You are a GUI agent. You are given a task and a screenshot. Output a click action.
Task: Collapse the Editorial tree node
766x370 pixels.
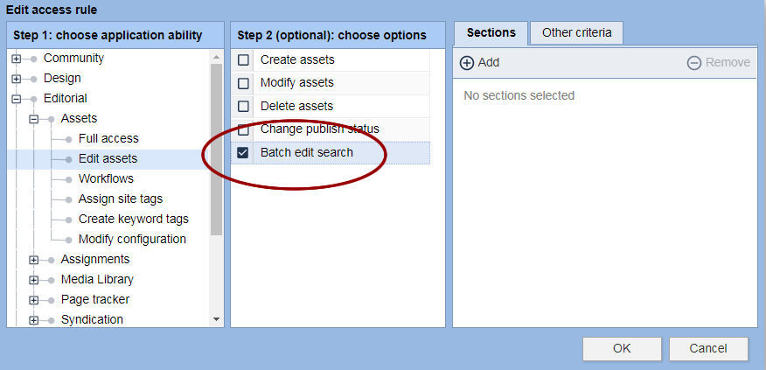point(17,99)
